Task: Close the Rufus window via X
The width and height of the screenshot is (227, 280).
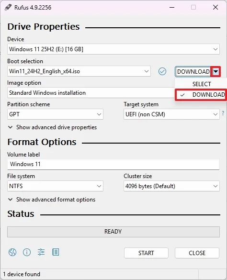Action: pyautogui.click(x=216, y=7)
